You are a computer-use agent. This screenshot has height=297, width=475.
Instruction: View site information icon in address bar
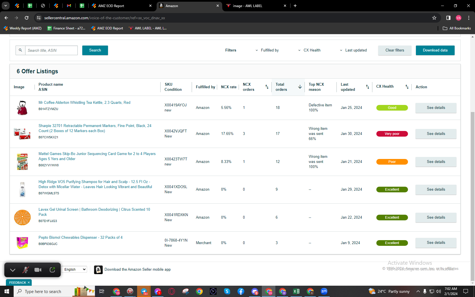[x=39, y=18]
